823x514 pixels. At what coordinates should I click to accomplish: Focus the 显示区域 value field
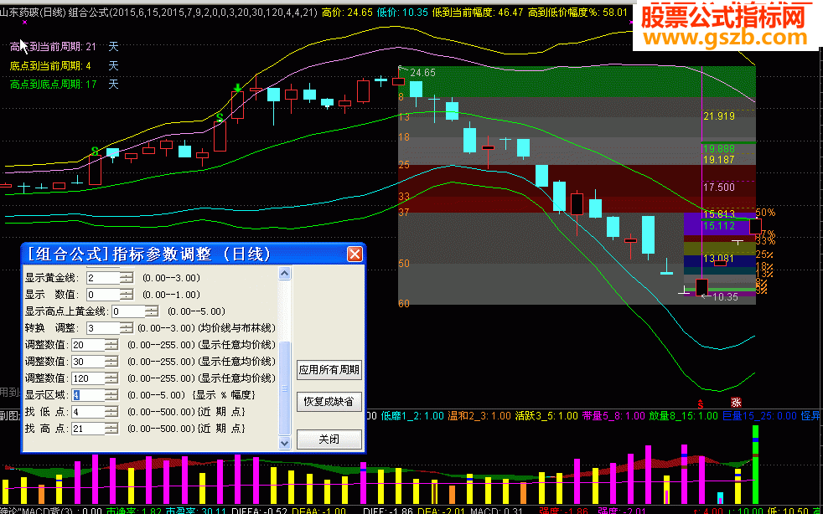88,395
